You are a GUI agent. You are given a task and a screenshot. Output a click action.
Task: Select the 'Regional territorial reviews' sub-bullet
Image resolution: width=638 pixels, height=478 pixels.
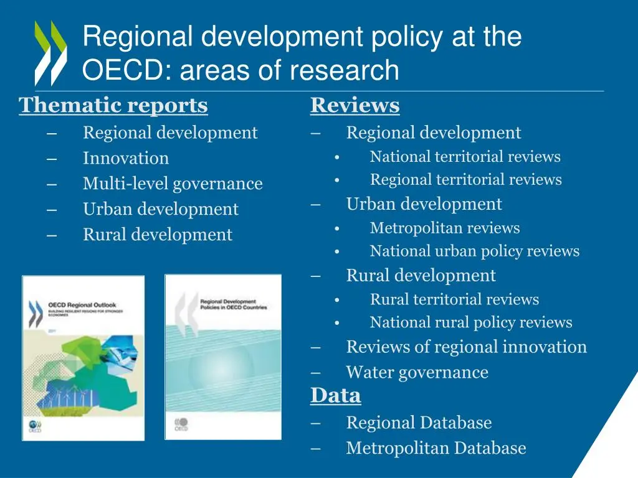466,180
